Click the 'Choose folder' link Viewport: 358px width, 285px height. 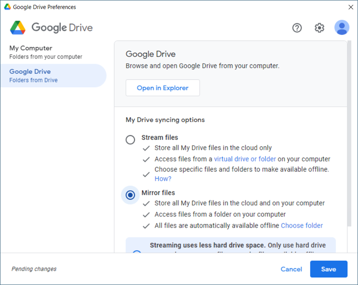click(x=302, y=225)
